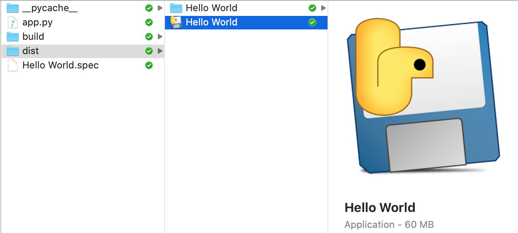Viewport: 518px width, 233px height.
Task: Click the green sync checkmark beside dist
Action: (x=149, y=51)
